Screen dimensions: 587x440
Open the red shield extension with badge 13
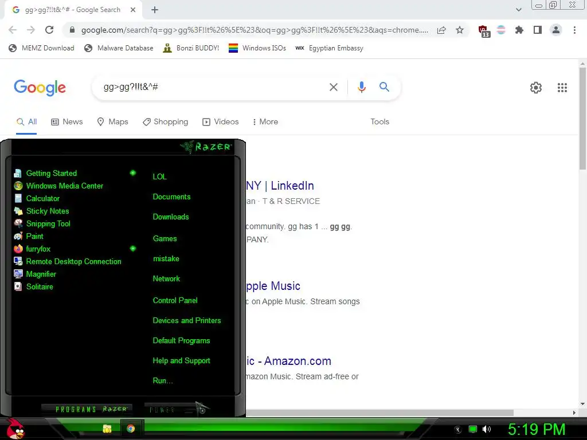click(x=484, y=31)
